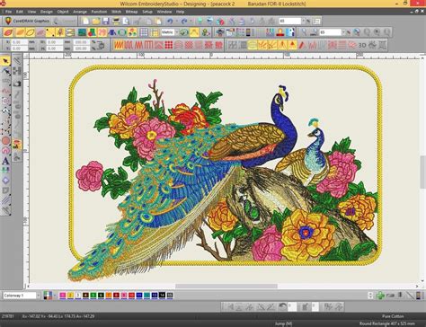Pick green color swatch 5
The width and height of the screenshot is (426, 327).
pyautogui.click(x=93, y=296)
